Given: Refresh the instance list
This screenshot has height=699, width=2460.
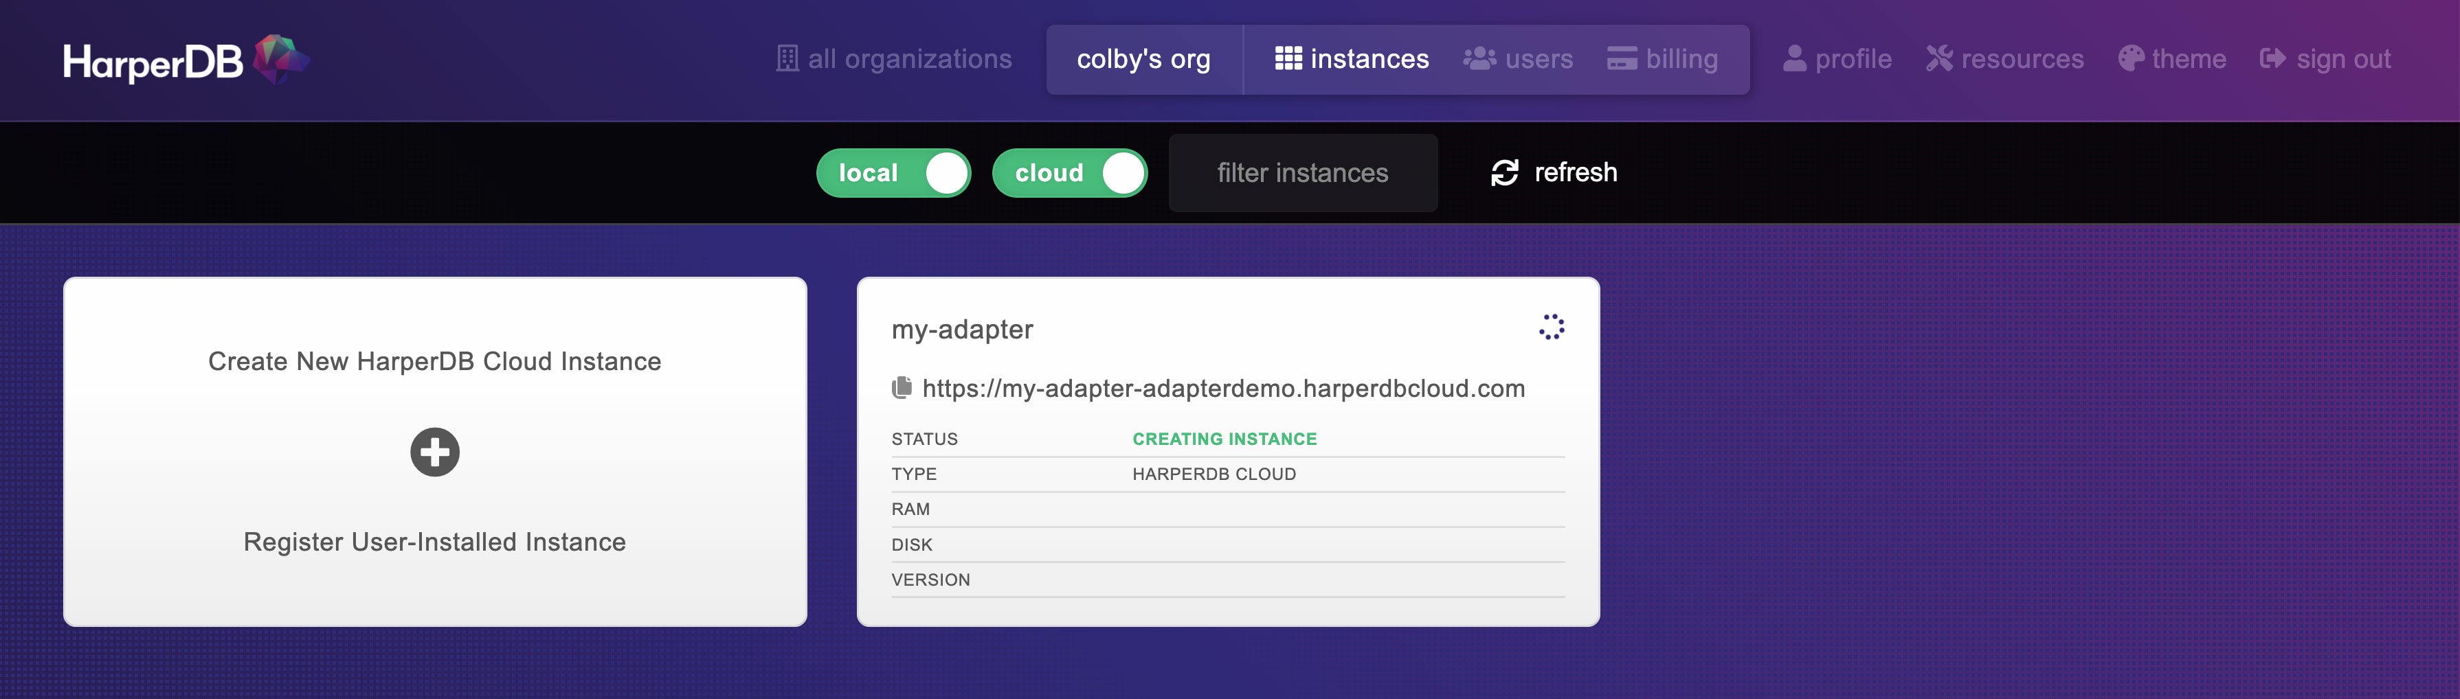Looking at the screenshot, I should coord(1554,172).
